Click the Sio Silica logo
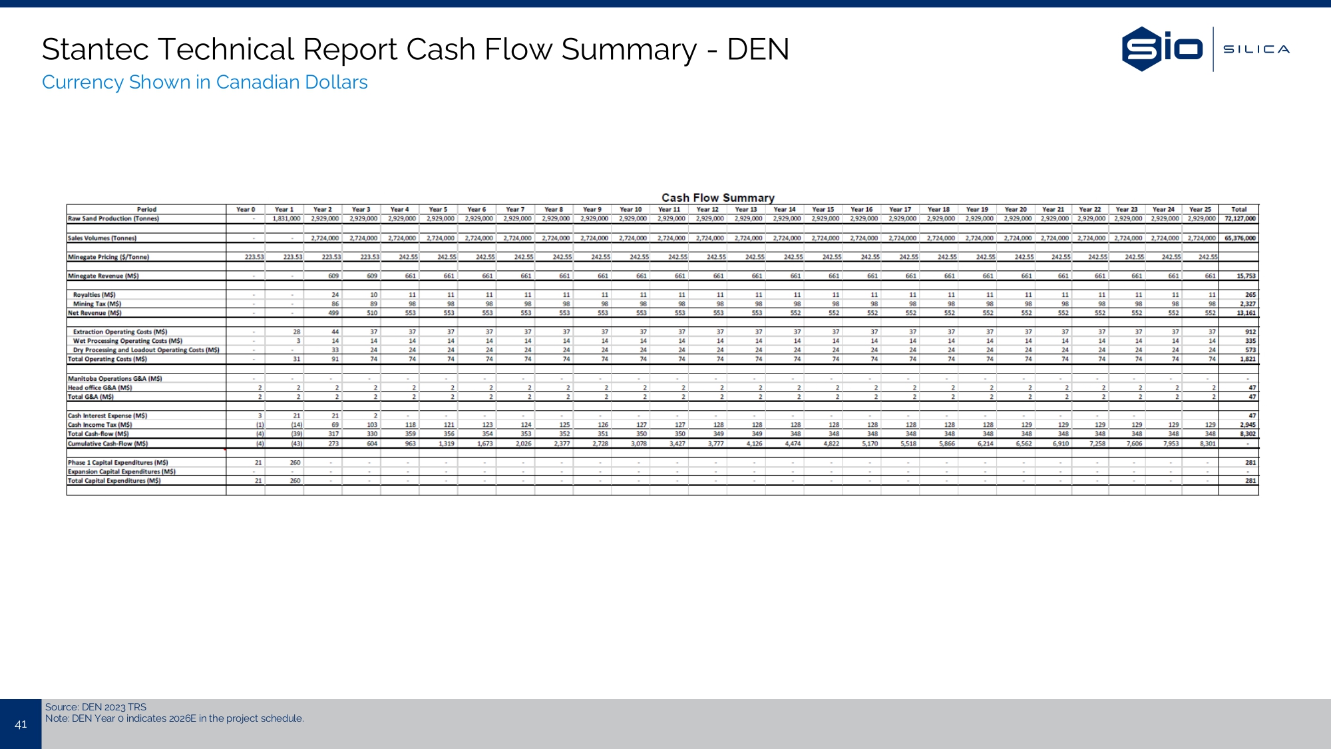The width and height of the screenshot is (1331, 749). coord(1205,49)
